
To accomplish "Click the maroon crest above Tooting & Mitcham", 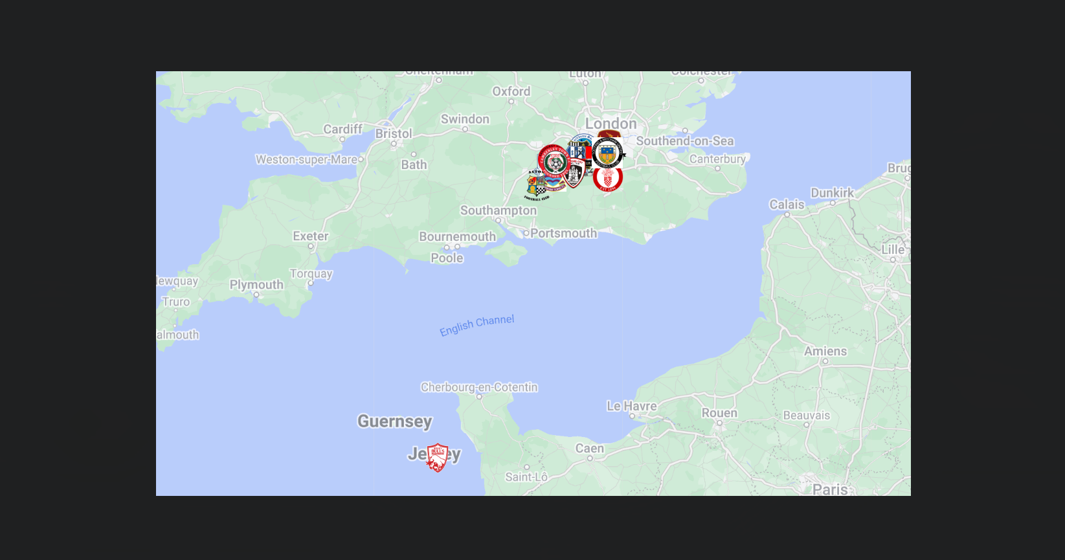I will click(x=609, y=133).
